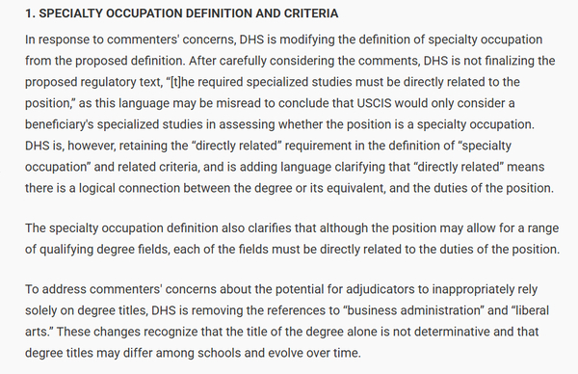
Task: Click the phrase "After carefully considering the comments"
Action: tap(304, 61)
